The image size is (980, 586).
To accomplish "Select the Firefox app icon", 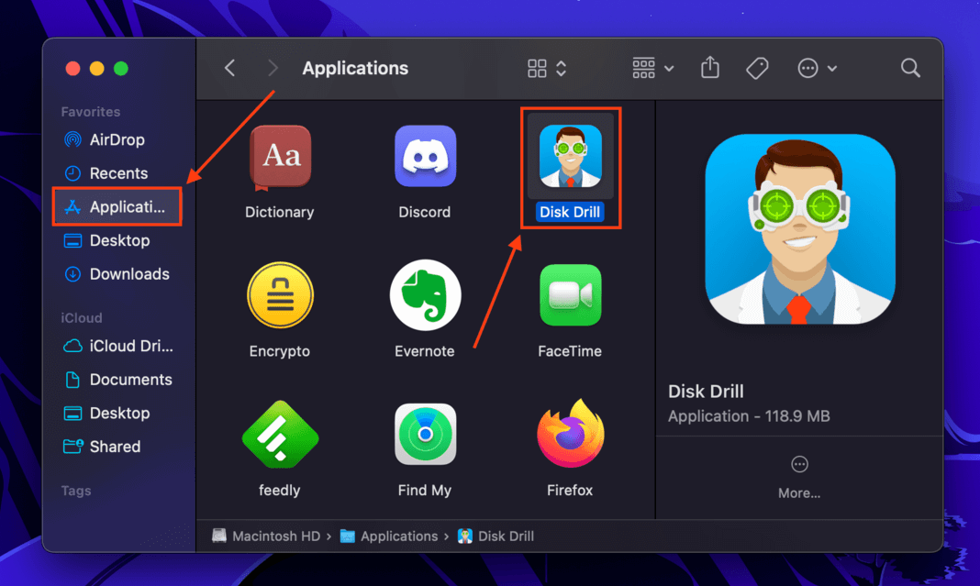I will 571,434.
